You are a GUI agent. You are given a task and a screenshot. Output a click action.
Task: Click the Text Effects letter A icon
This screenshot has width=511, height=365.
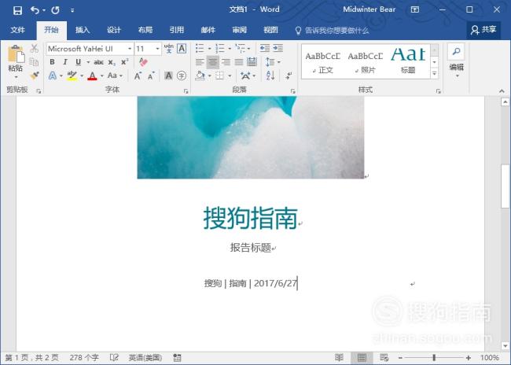tap(53, 76)
